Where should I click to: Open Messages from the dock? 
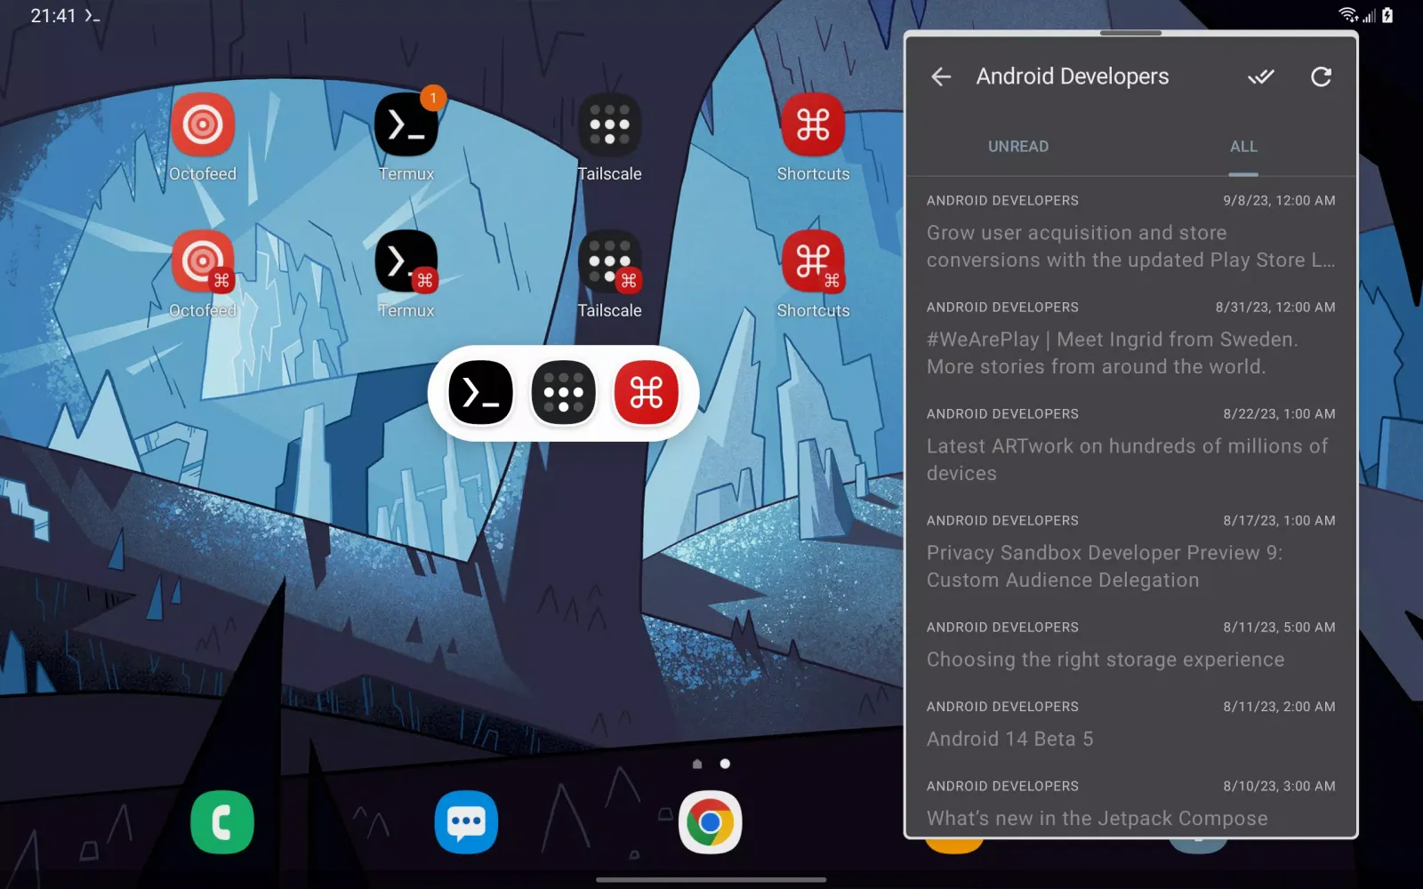tap(466, 822)
